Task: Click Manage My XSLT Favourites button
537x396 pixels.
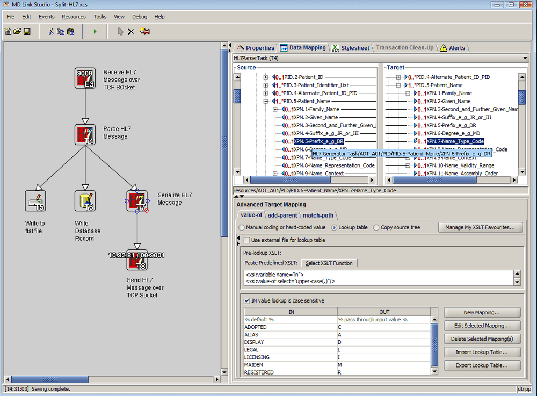Action: [x=480, y=227]
